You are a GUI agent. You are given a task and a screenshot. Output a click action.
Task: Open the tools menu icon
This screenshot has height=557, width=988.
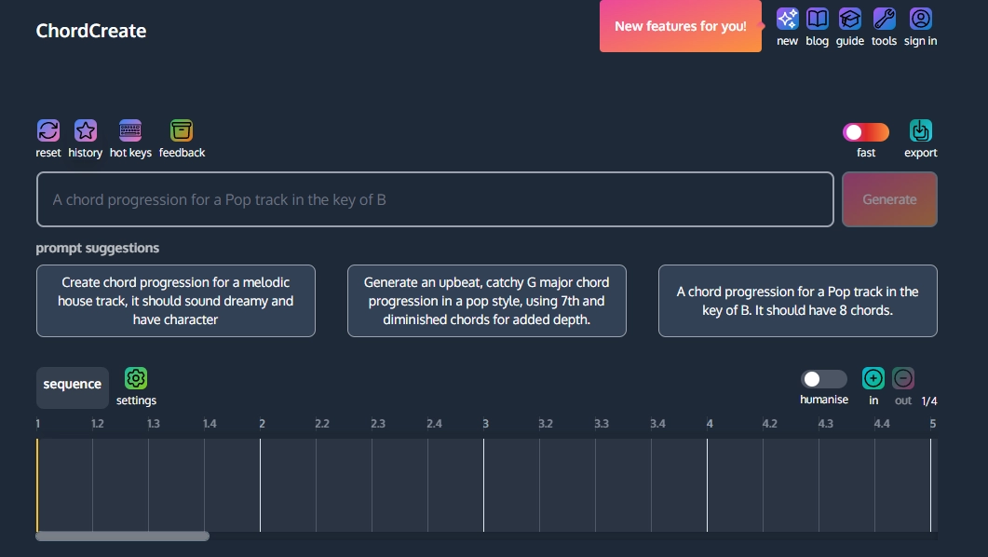(883, 18)
